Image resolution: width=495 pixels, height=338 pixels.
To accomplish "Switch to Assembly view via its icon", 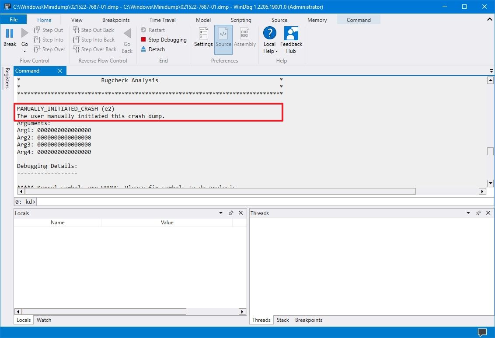I will pos(244,38).
